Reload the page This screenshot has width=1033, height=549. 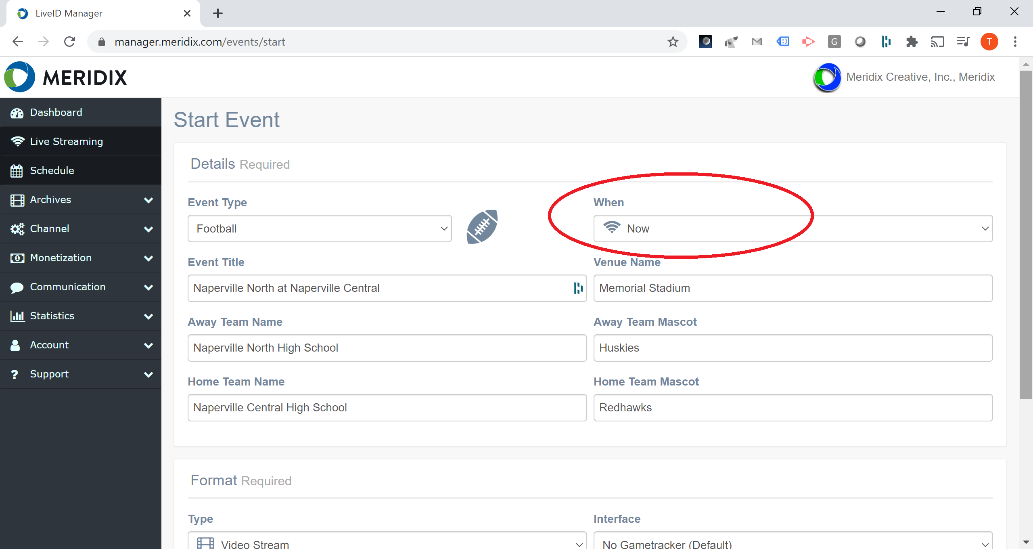pyautogui.click(x=70, y=42)
